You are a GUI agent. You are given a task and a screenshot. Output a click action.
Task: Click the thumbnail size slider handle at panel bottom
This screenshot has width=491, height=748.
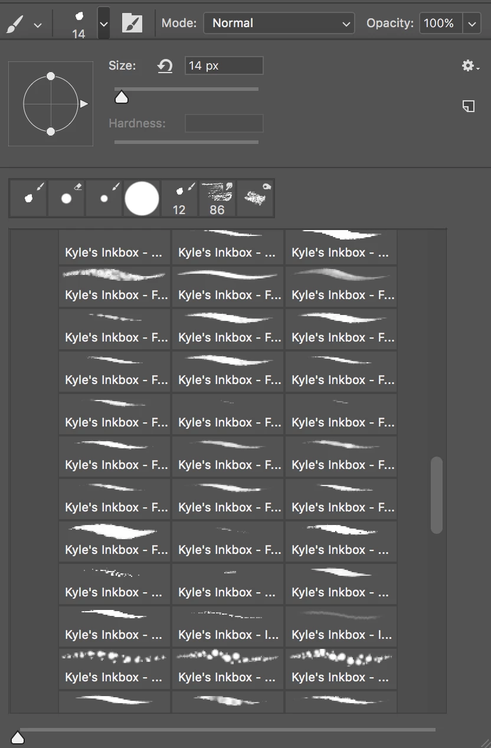point(18,737)
